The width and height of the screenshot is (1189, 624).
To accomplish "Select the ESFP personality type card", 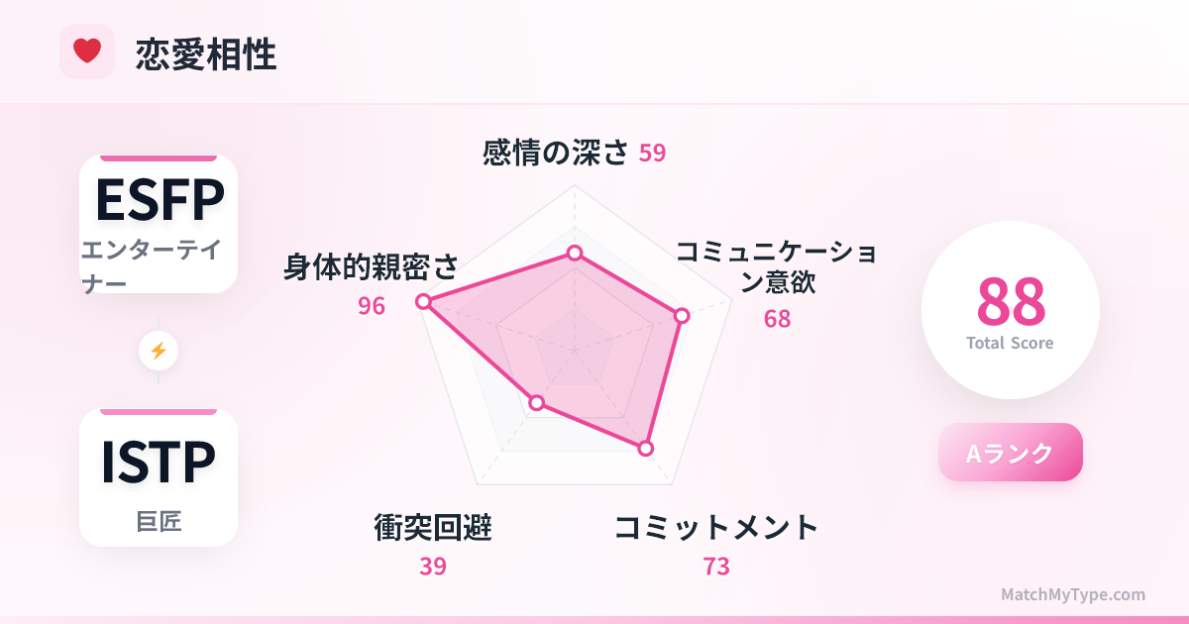I will pos(159,224).
